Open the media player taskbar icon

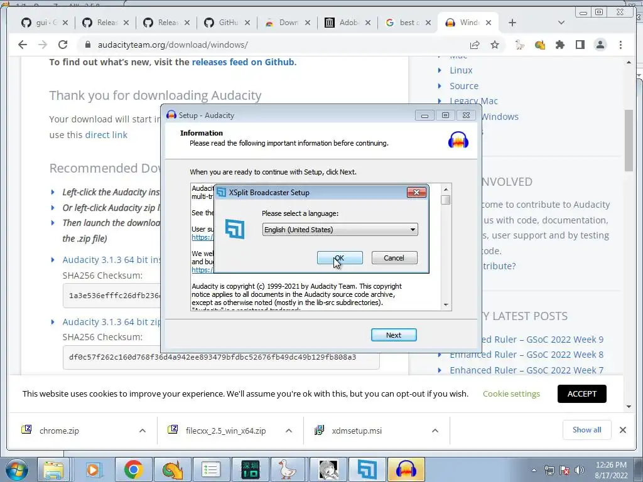[93, 469]
